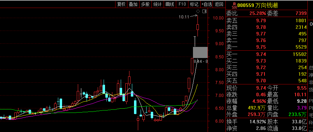Activate the 画线 drawing tool
Image resolution: width=313 pixels, height=132 pixels.
click(x=170, y=4)
